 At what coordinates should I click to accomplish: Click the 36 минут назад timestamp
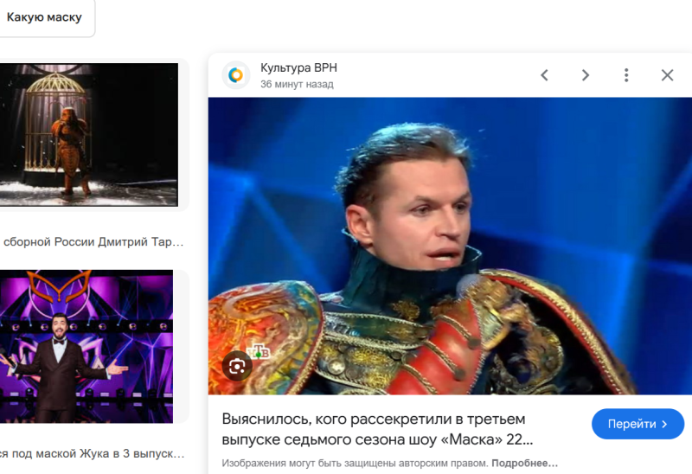[297, 84]
